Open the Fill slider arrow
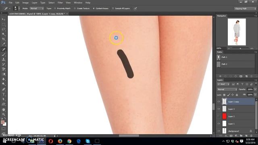This screenshot has width=258, height=145. pos(255,95)
